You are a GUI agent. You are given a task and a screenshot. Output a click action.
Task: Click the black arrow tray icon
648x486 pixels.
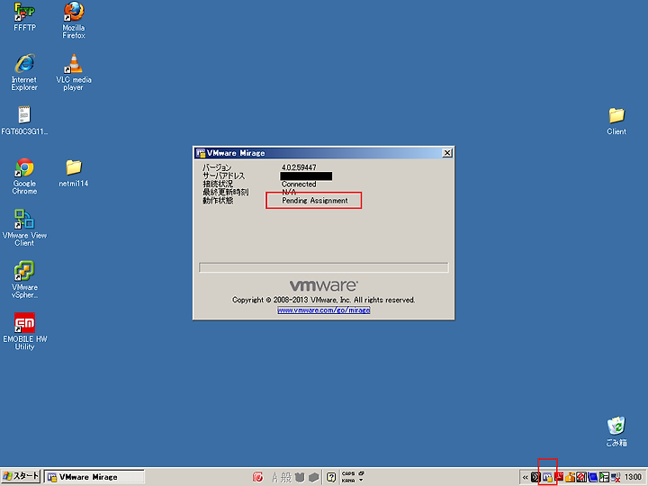pos(535,477)
